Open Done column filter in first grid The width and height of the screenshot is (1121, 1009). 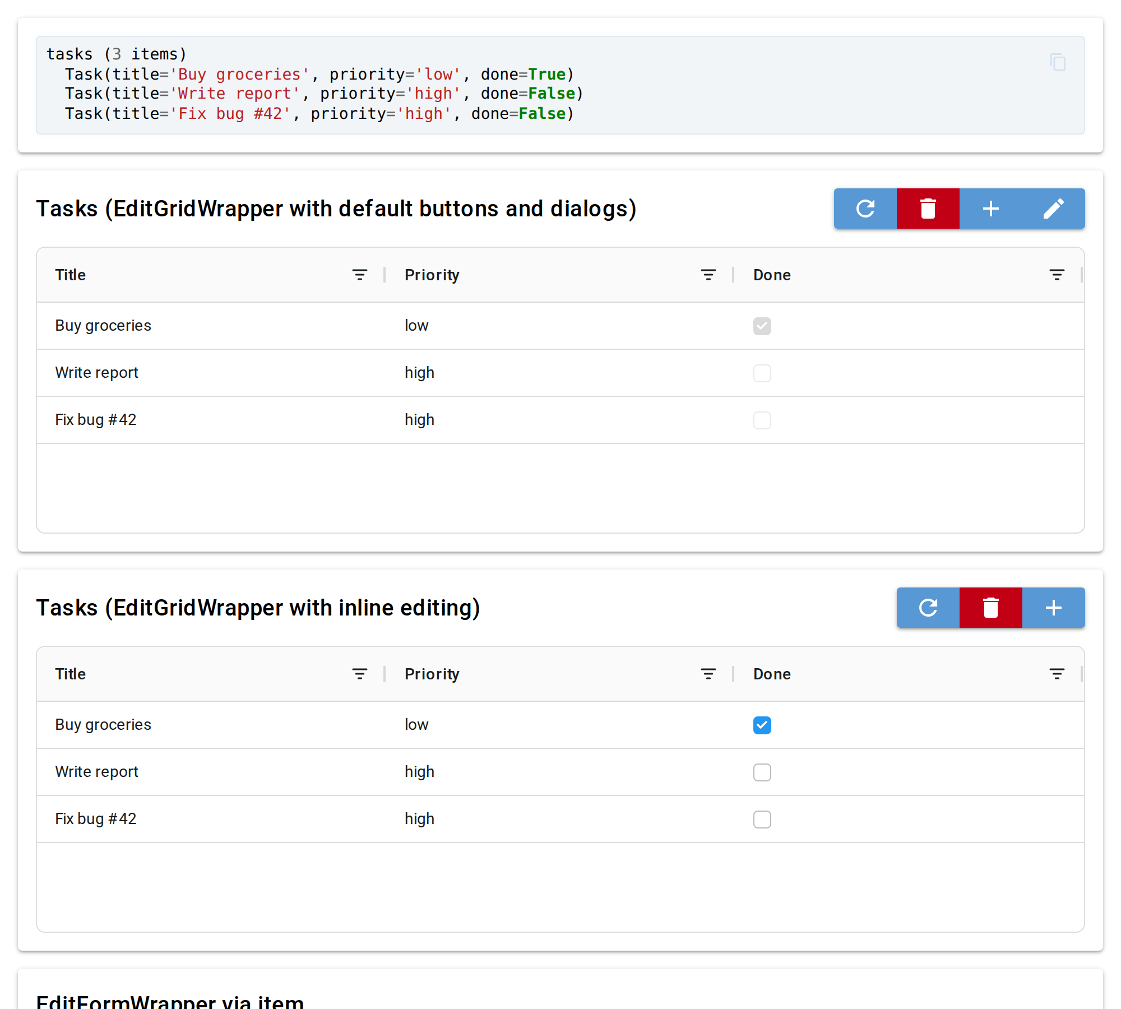(x=1057, y=275)
